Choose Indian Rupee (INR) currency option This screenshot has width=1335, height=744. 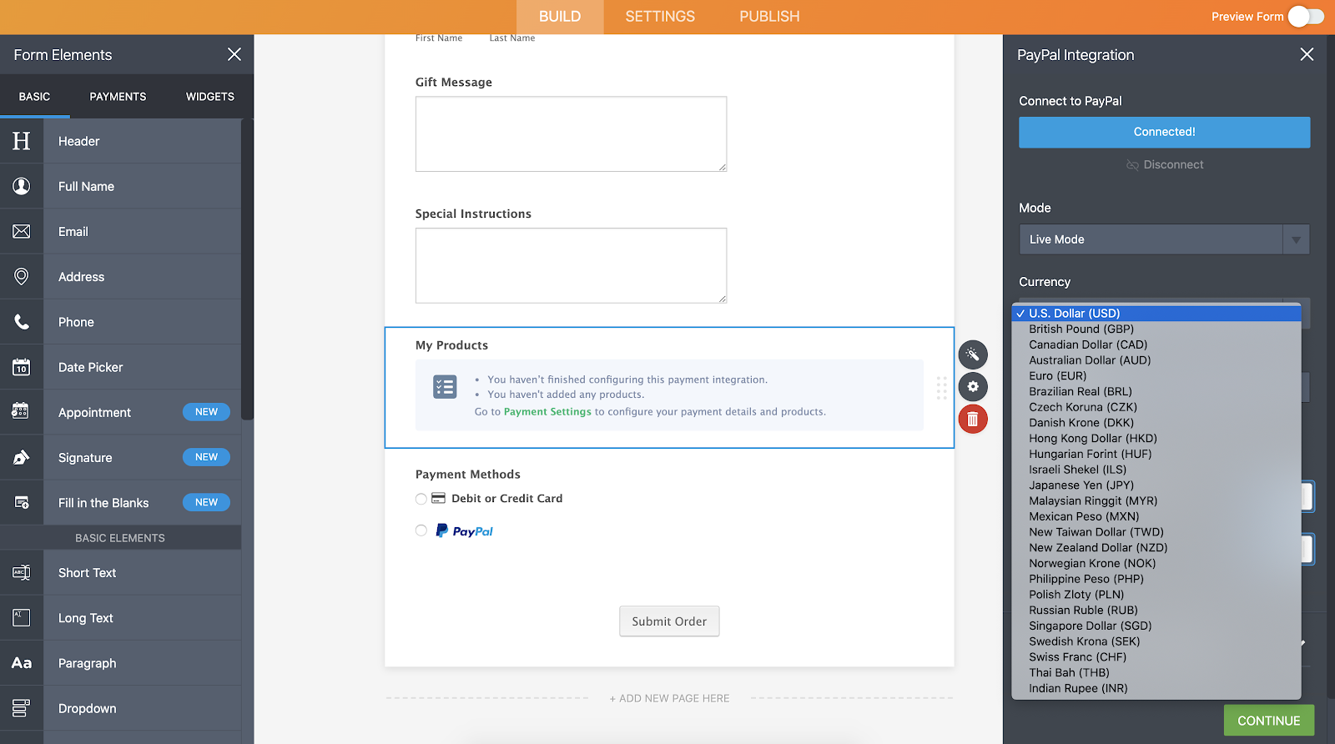pyautogui.click(x=1156, y=688)
